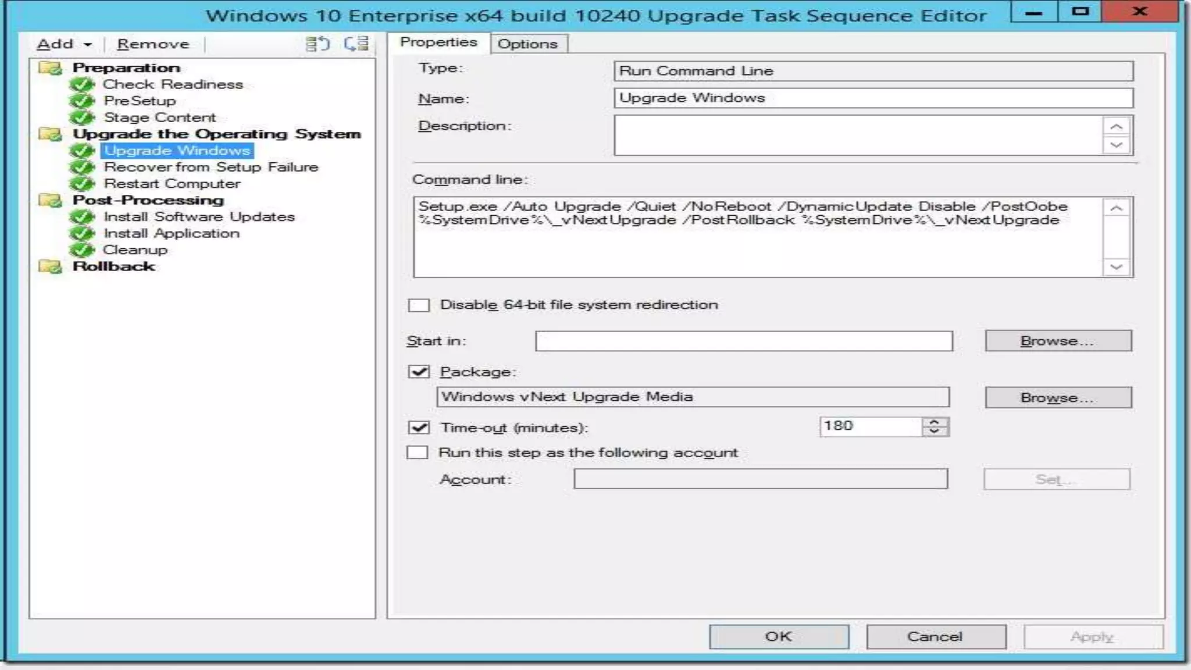Select Recover from Setup Failure step

211,167
